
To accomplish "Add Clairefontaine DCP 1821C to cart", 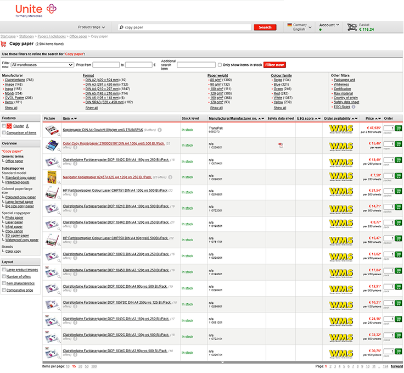I will pyautogui.click(x=399, y=207).
